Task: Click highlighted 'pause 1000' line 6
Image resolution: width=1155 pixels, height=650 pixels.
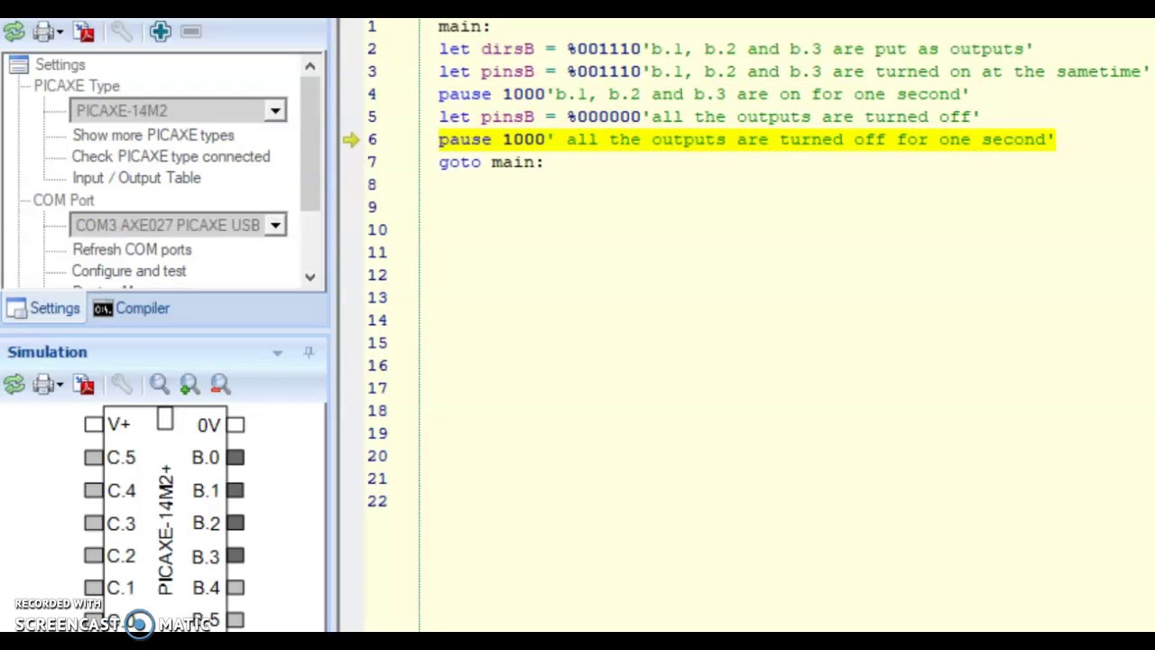Action: tap(746, 139)
